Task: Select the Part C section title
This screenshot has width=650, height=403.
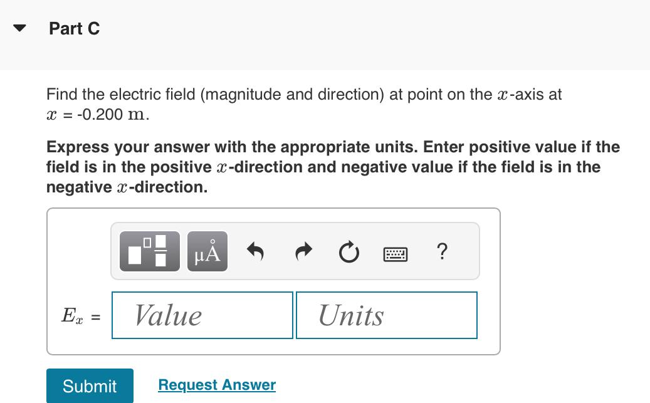Action: click(x=75, y=28)
